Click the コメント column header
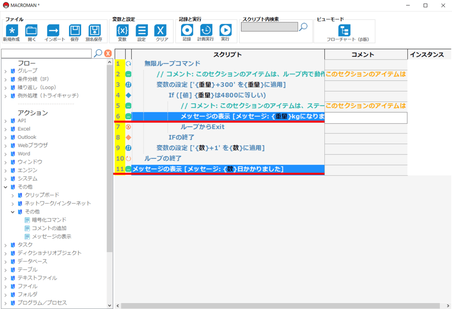452x309 pixels. coord(366,55)
